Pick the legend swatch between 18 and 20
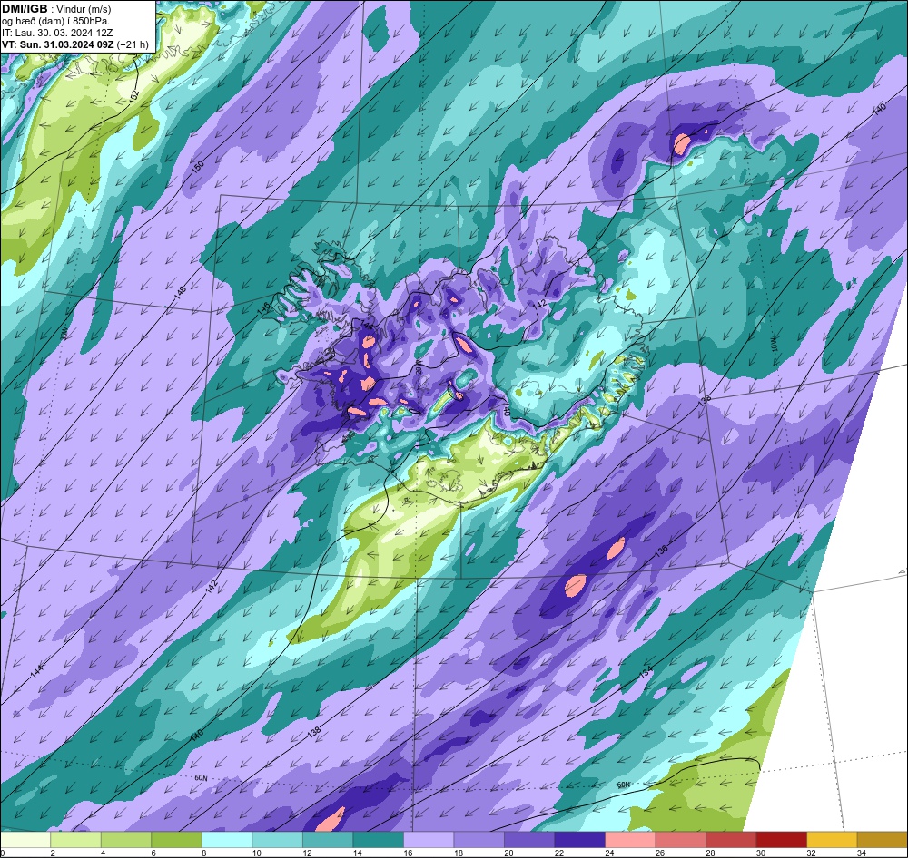Viewport: 908px width, 858px height. (x=479, y=840)
